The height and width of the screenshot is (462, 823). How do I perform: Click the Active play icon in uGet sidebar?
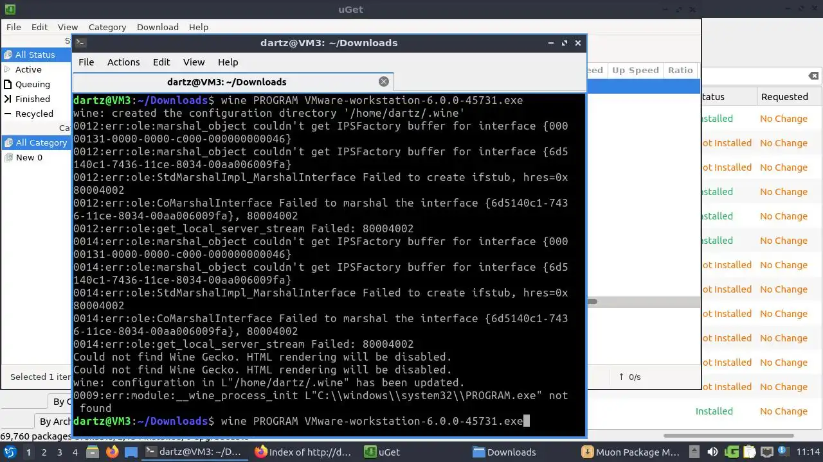click(8, 69)
